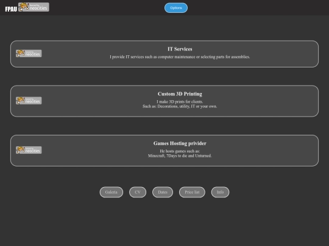Click the line 'I make 3D prints for clients.'

pyautogui.click(x=180, y=101)
